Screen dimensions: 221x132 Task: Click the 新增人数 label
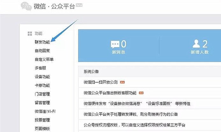[200, 52]
